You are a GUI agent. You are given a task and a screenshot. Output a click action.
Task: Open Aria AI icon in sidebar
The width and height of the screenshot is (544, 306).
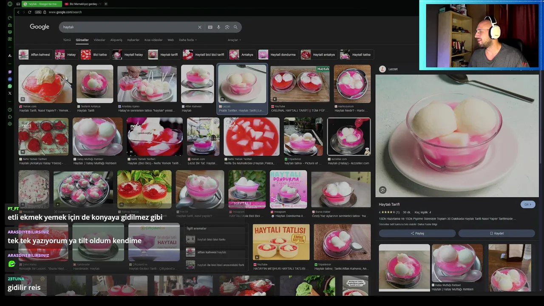tap(10, 55)
